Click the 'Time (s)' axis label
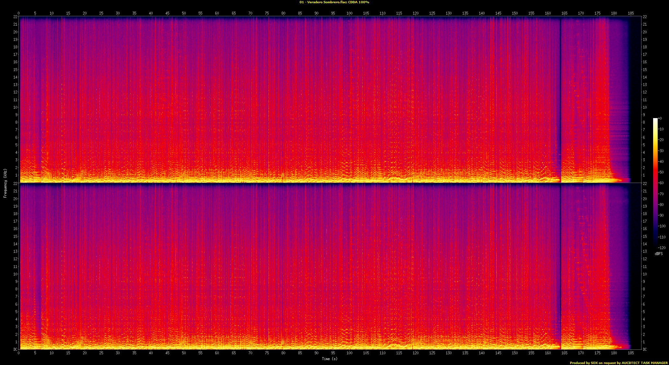669x365 pixels. [329, 359]
